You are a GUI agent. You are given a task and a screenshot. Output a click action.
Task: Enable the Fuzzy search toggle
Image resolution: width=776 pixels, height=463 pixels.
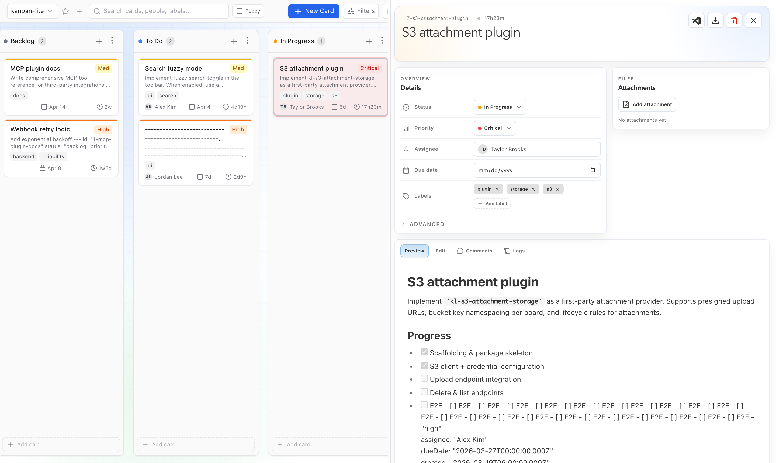(240, 11)
